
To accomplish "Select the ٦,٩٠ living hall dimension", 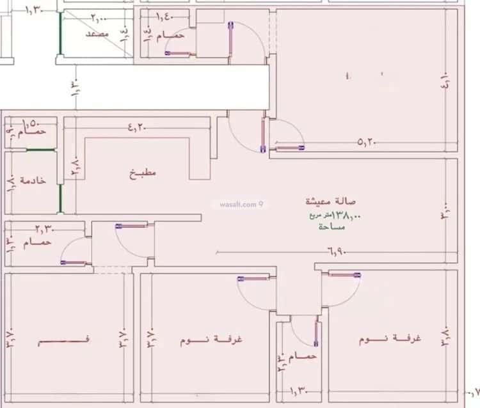I will 337,252.
